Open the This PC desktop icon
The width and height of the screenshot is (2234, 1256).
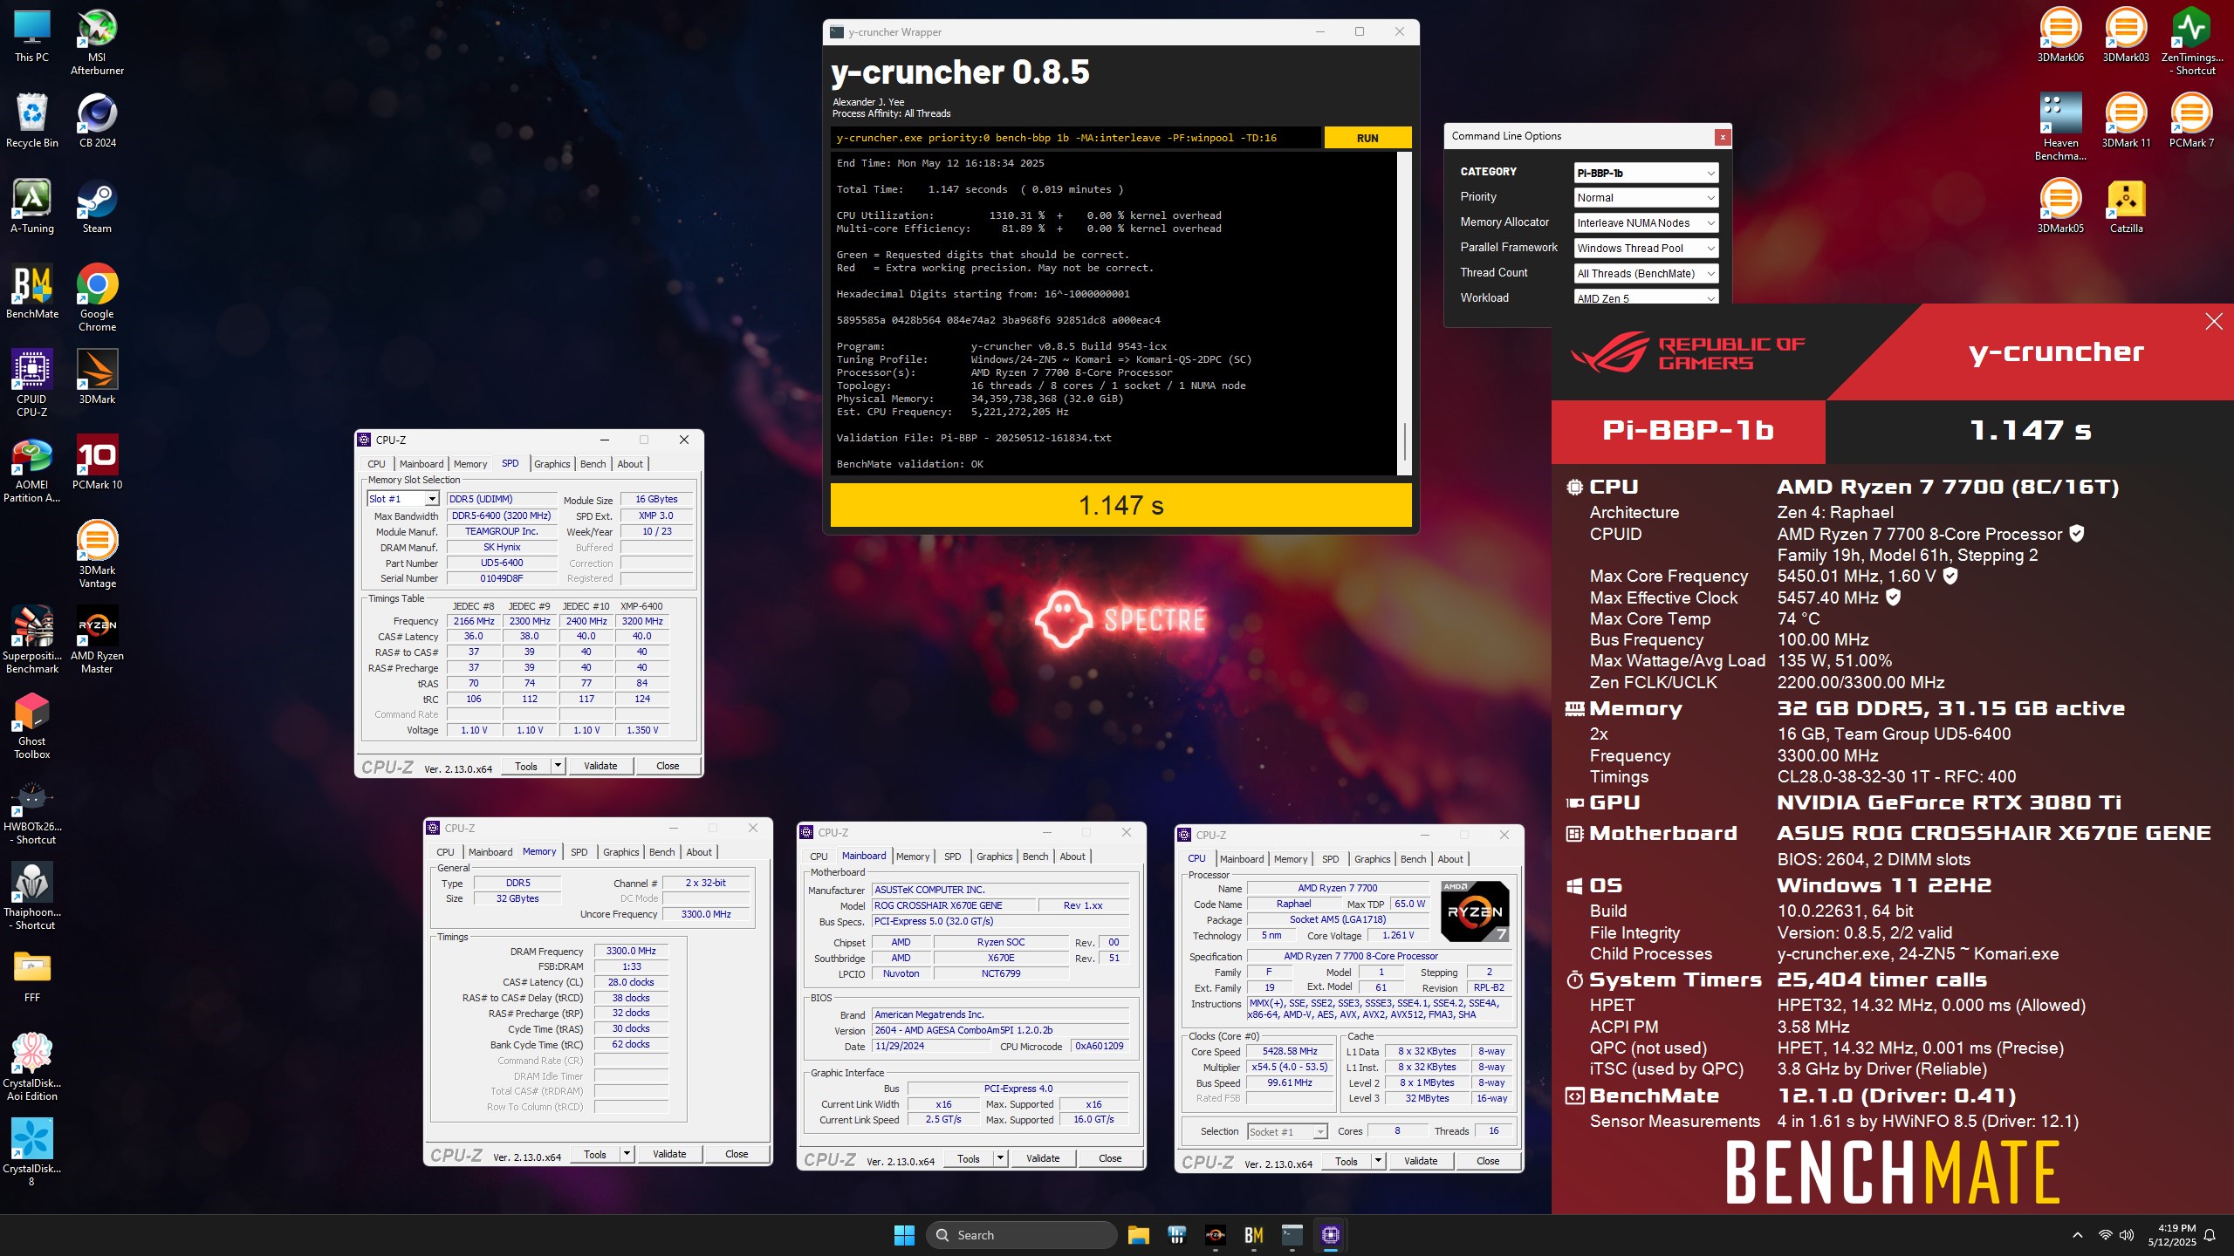[31, 36]
